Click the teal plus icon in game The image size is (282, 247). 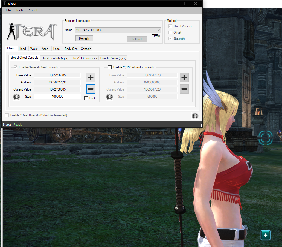(x=265, y=235)
